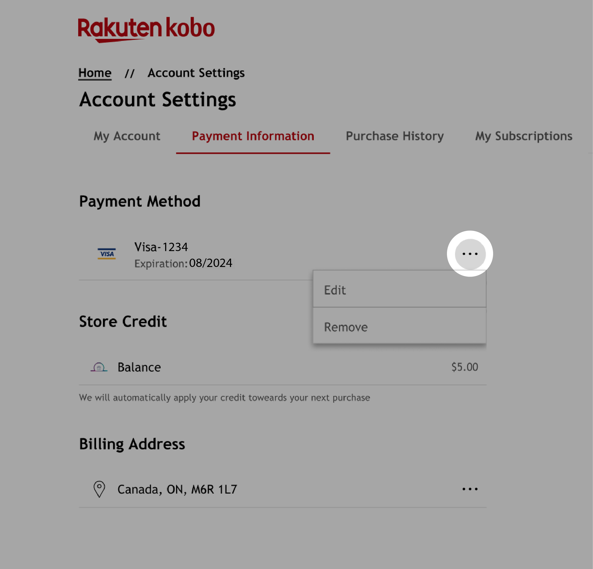Click the billing address options icon
Screen dimensions: 593x569
coord(470,489)
